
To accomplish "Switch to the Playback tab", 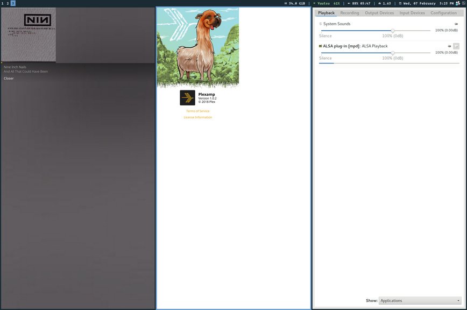I will (326, 13).
